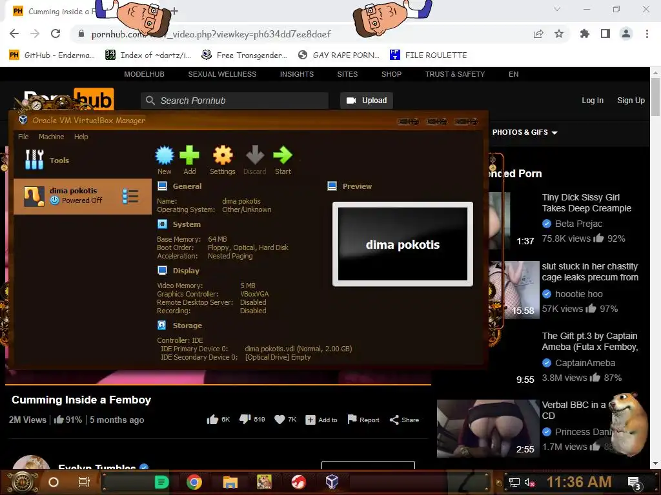Toggle the Chrome side panel icon
Image resolution: width=661 pixels, height=495 pixels.
coord(605,34)
